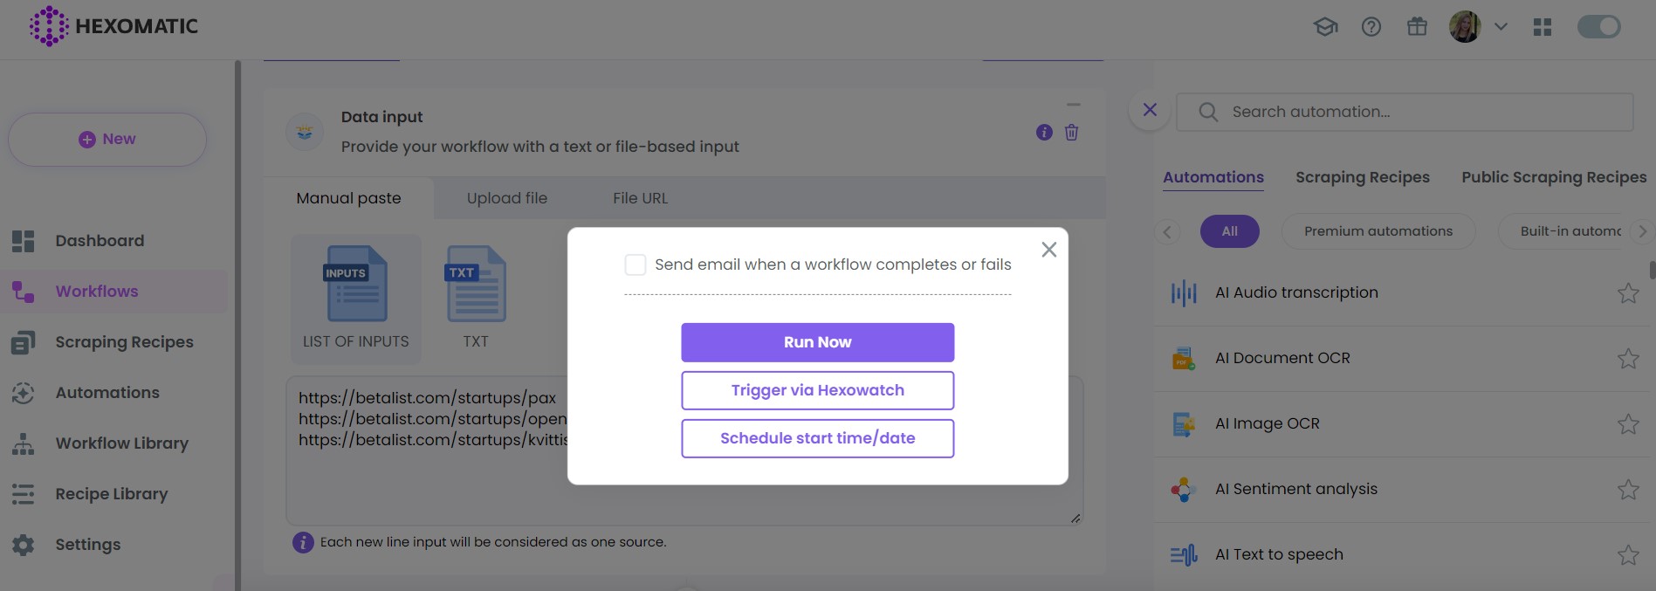Open Settings via the gear icon
Image resolution: width=1656 pixels, height=591 pixels.
(x=24, y=544)
